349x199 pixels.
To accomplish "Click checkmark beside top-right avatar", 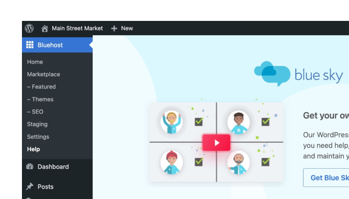I will [266, 121].
